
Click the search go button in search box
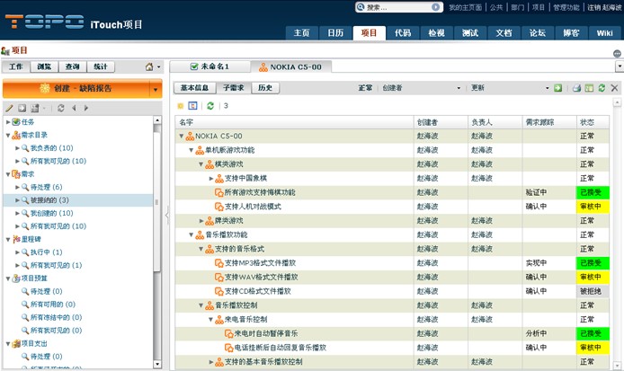click(x=436, y=7)
